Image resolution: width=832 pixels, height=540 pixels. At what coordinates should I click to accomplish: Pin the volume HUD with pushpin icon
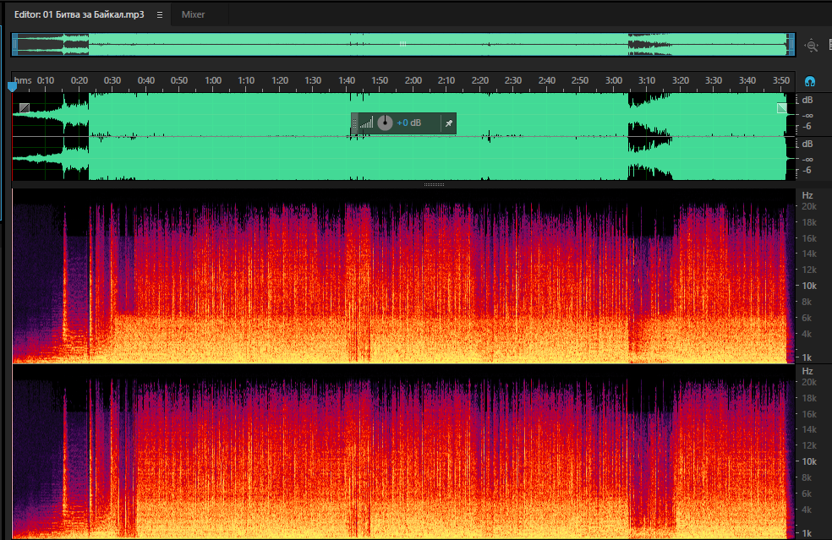click(x=449, y=123)
